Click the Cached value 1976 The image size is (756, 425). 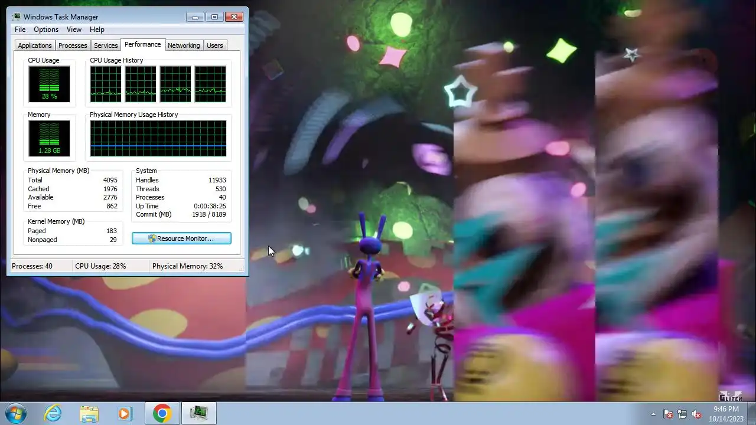tap(110, 189)
